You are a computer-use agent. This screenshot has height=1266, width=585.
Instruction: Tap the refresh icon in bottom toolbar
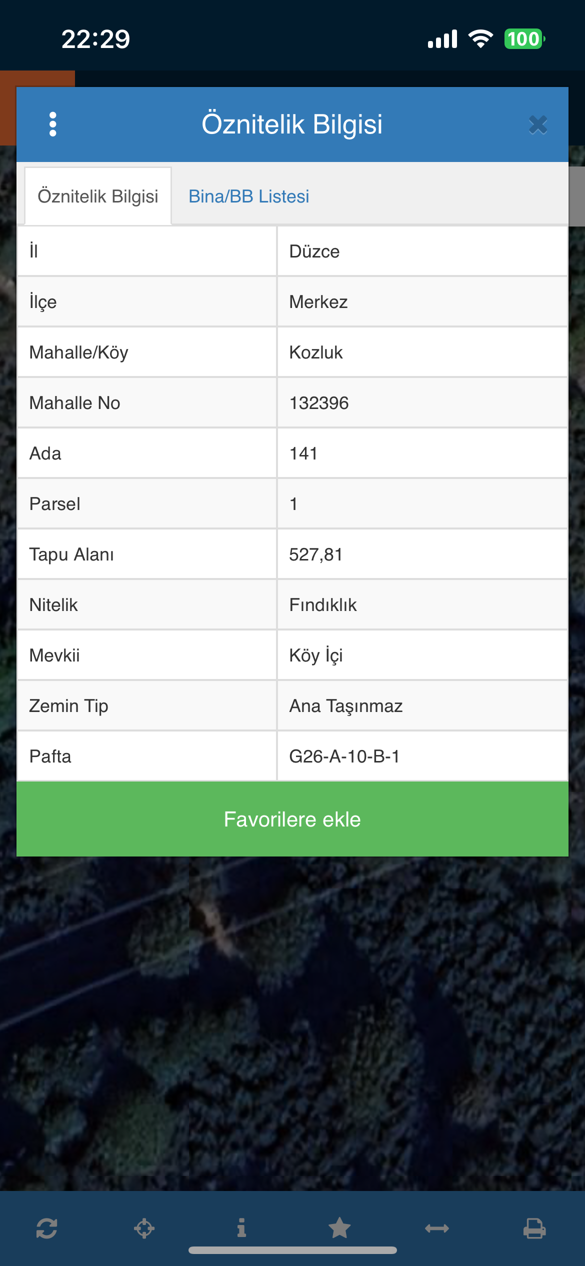(46, 1228)
